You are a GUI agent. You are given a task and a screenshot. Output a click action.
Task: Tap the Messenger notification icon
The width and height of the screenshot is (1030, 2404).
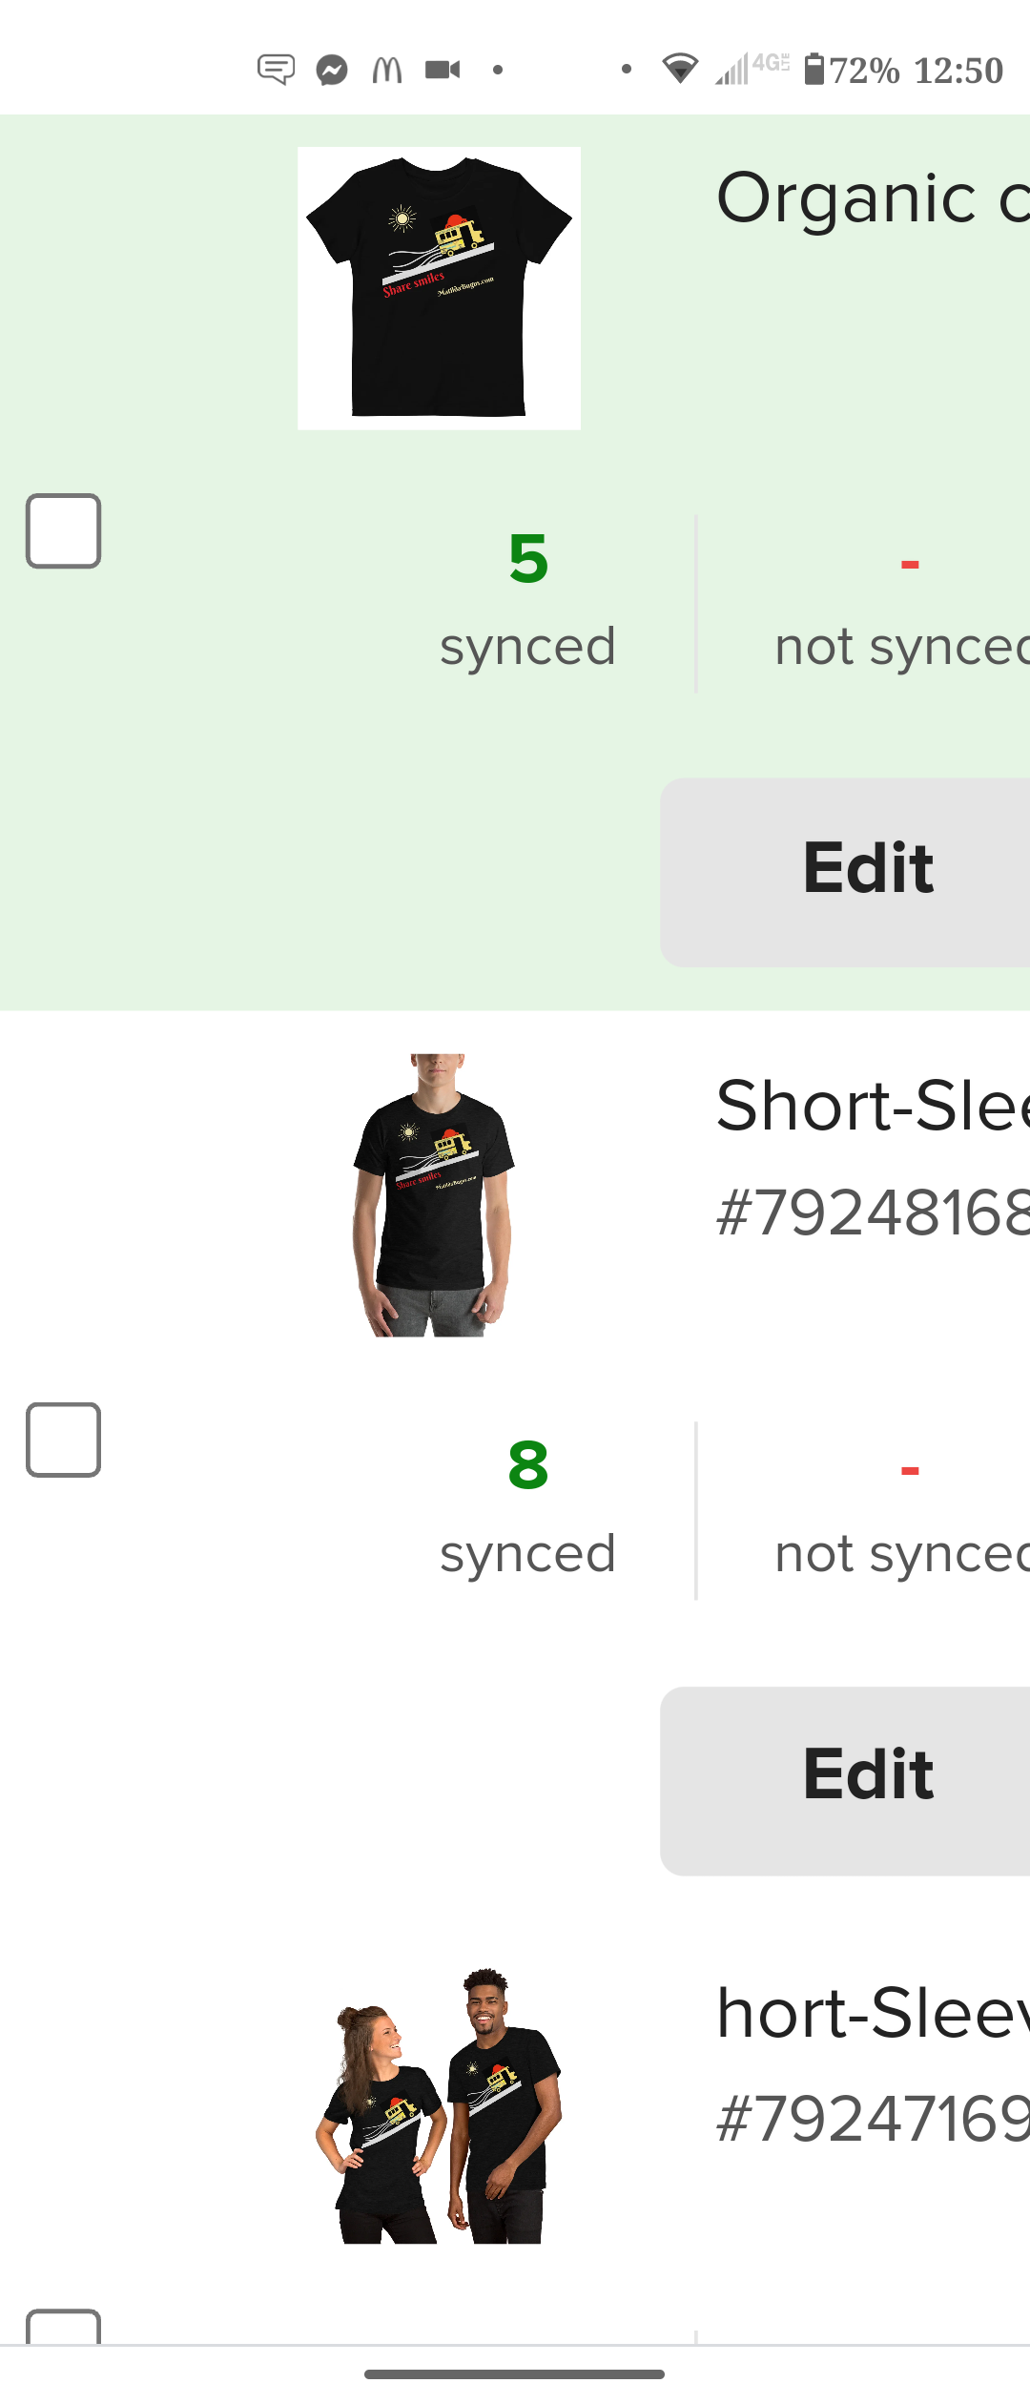pyautogui.click(x=332, y=70)
